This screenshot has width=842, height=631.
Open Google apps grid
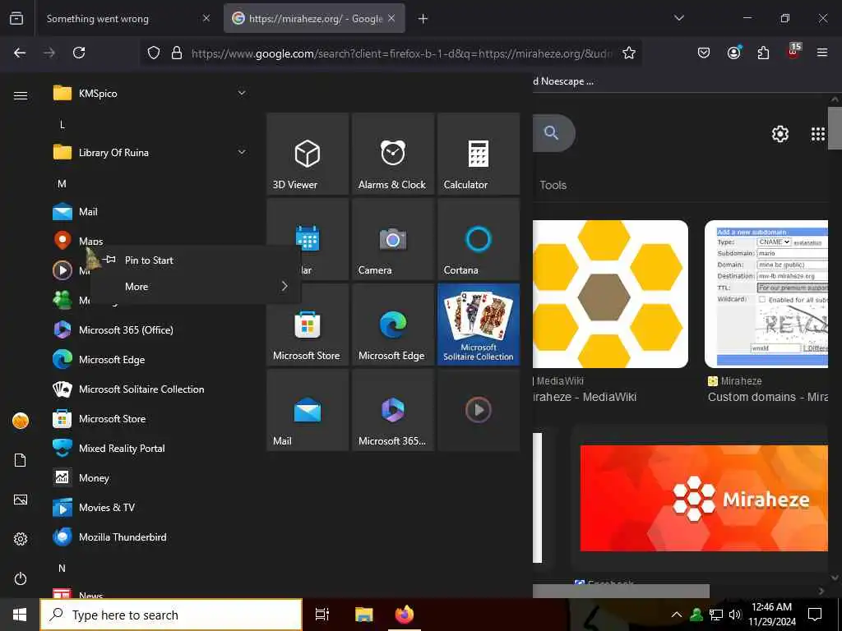(x=817, y=134)
